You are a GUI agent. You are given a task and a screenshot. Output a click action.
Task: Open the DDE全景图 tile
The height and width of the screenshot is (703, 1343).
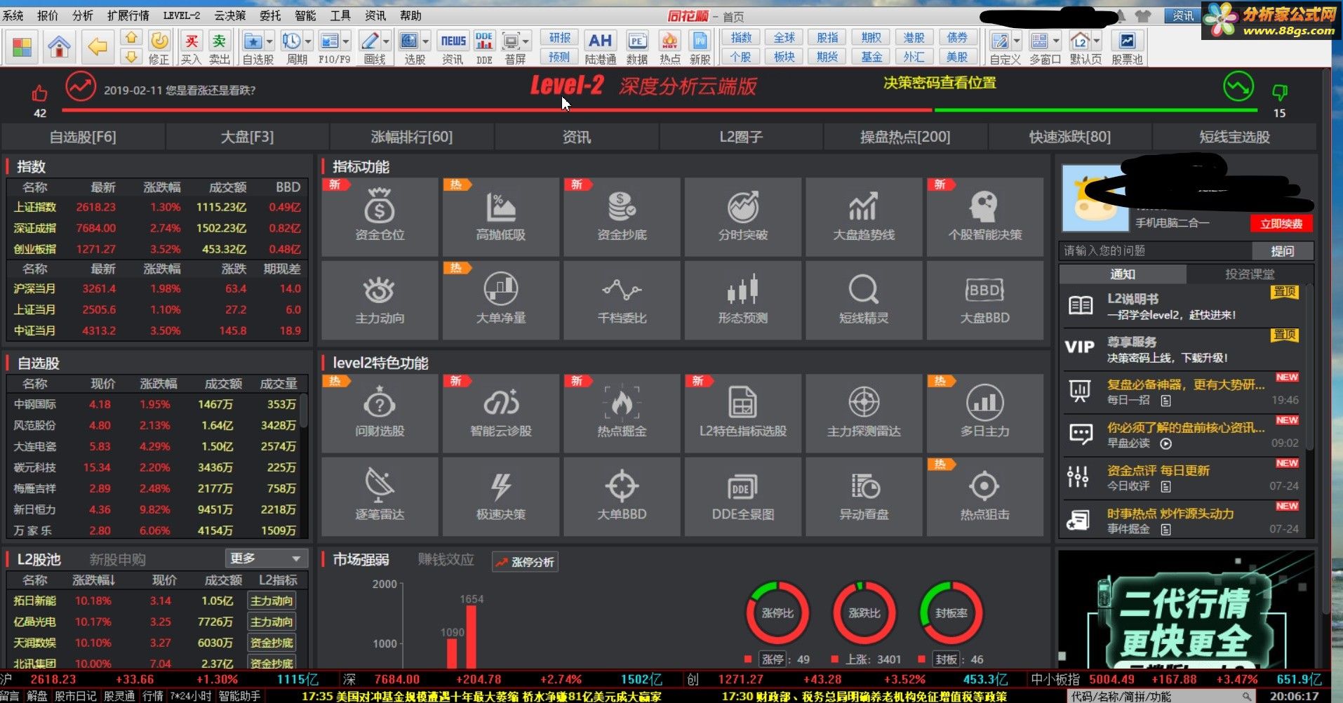(x=743, y=497)
